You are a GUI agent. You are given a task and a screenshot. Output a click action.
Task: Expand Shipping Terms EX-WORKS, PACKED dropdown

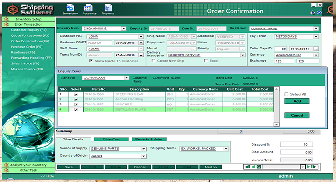click(226, 149)
